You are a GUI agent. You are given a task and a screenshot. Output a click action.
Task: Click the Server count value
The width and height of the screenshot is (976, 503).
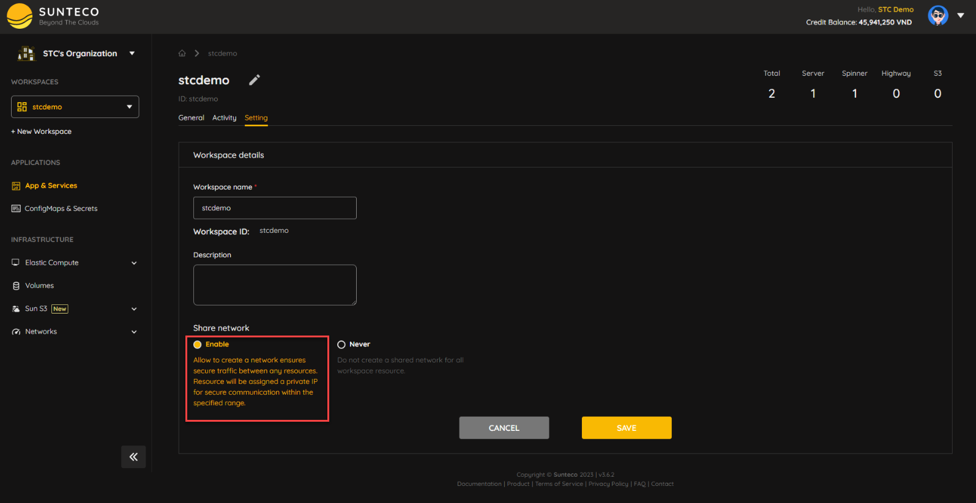pyautogui.click(x=813, y=94)
